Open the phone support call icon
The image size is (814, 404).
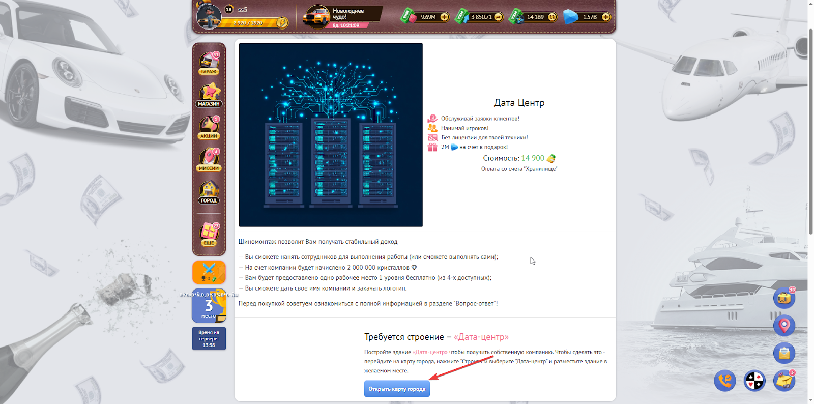pyautogui.click(x=725, y=381)
